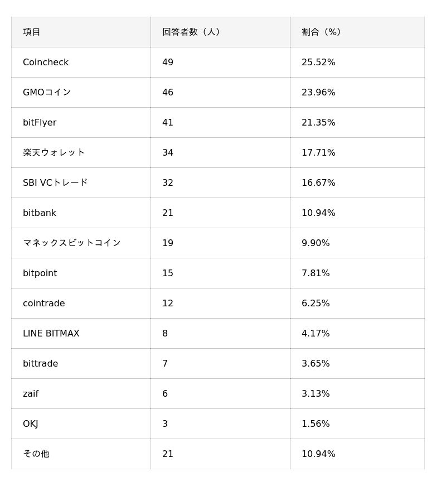
Task: Select the bittrade row name
Action: [41, 363]
